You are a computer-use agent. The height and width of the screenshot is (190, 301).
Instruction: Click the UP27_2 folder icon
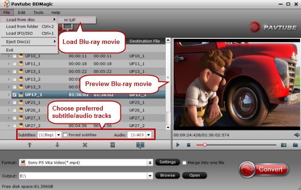tap(21, 126)
